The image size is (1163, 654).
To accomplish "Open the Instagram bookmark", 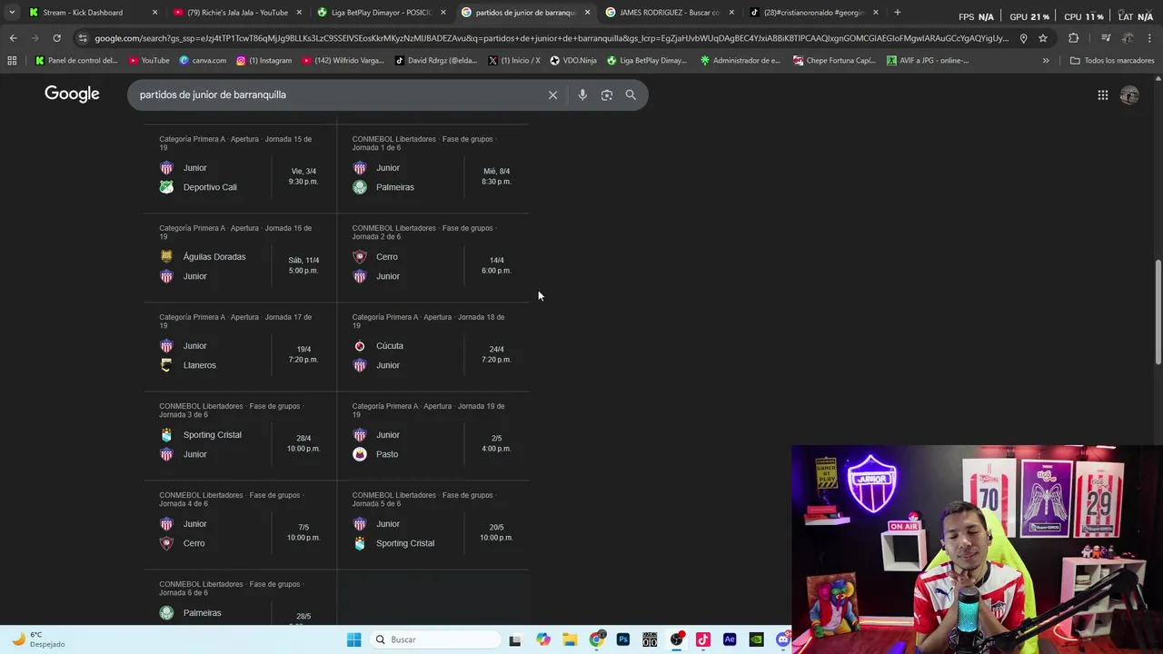I will [263, 61].
